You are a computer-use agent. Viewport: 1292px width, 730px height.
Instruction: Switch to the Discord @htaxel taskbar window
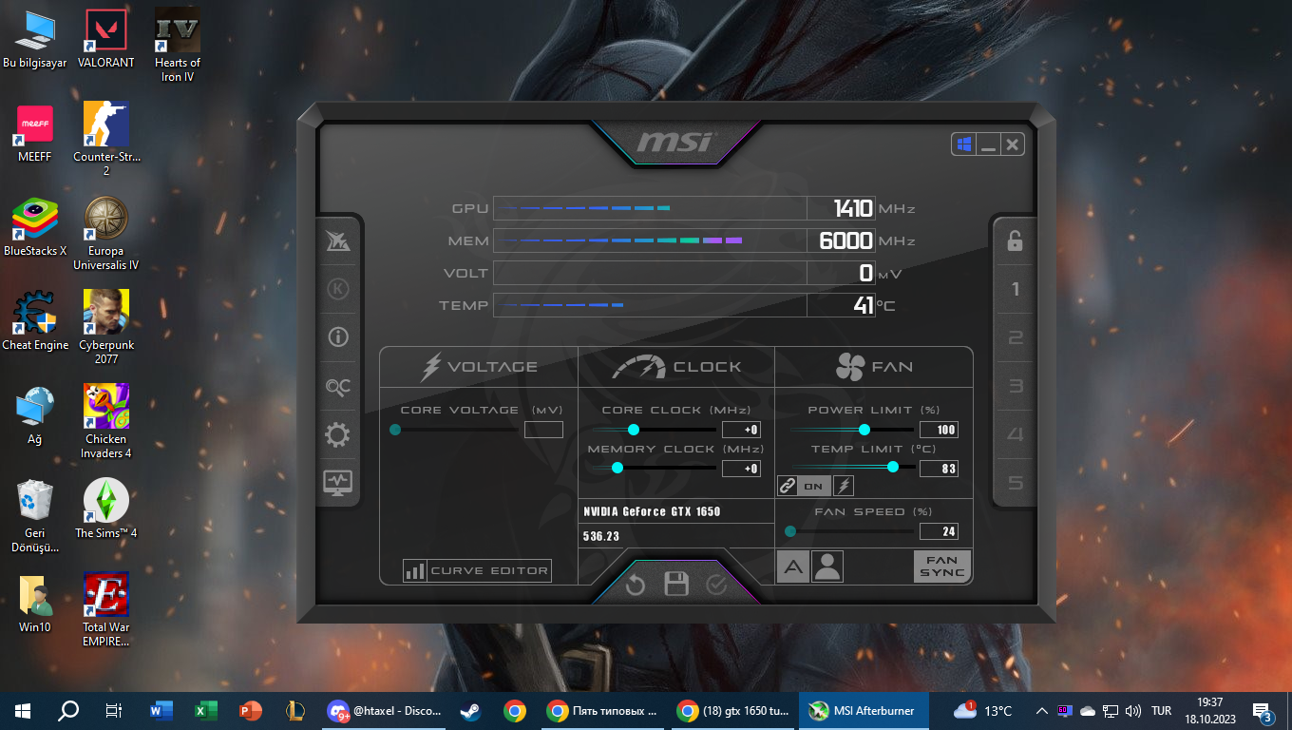[x=385, y=710]
